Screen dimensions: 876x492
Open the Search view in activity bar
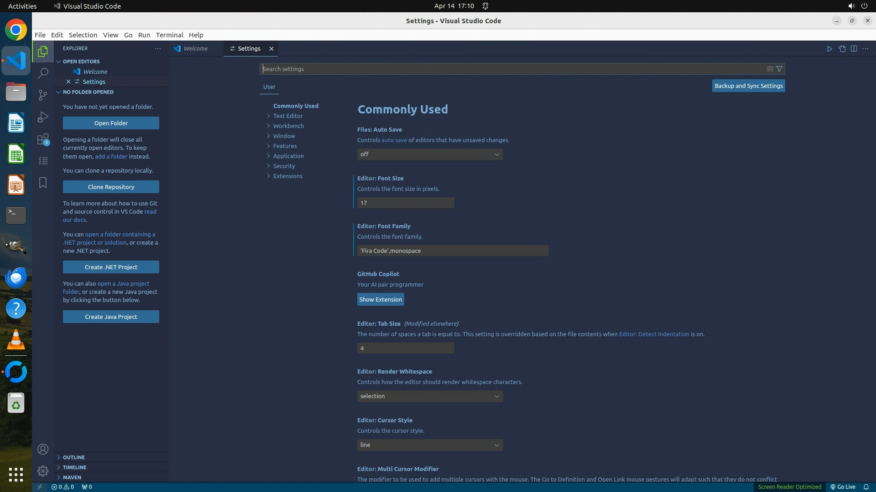tap(43, 73)
